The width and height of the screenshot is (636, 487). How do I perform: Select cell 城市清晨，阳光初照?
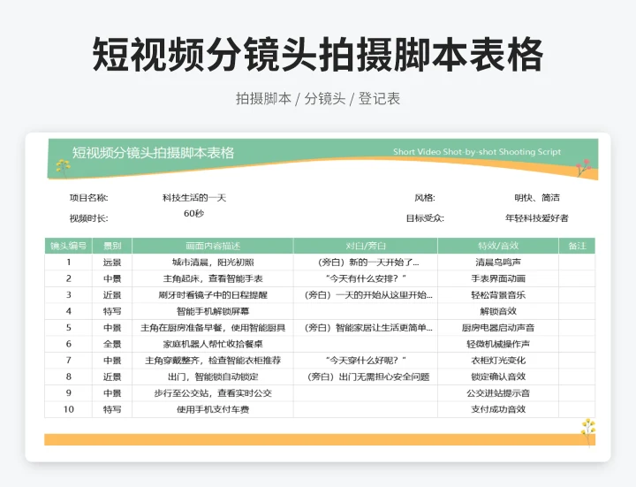(x=213, y=263)
